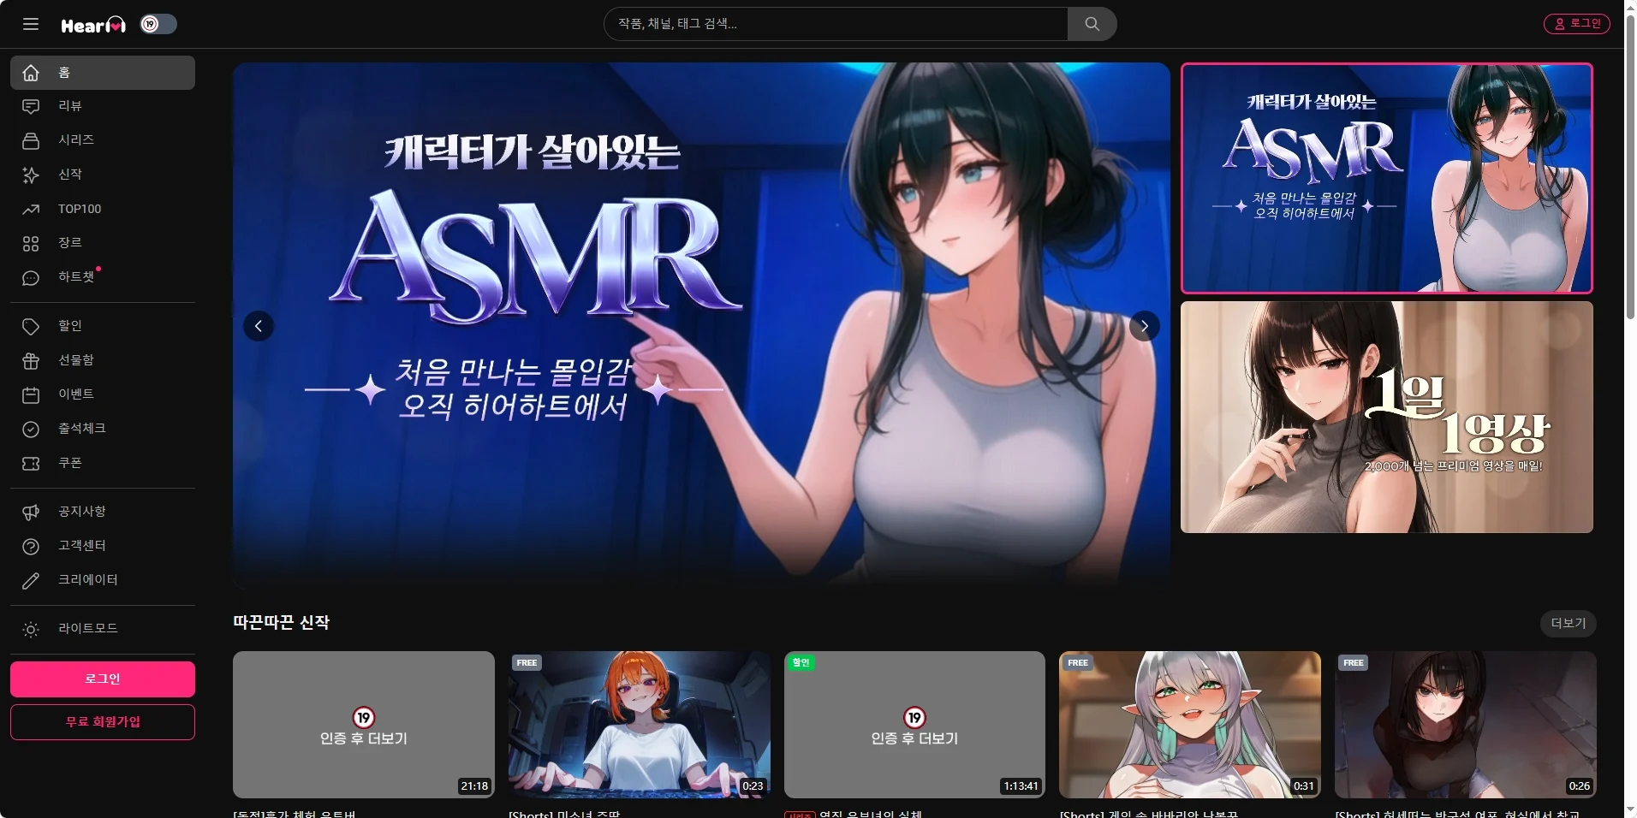Open 공지사항 megaphone icon
Viewport: 1637px width, 818px height.
pyautogui.click(x=31, y=513)
